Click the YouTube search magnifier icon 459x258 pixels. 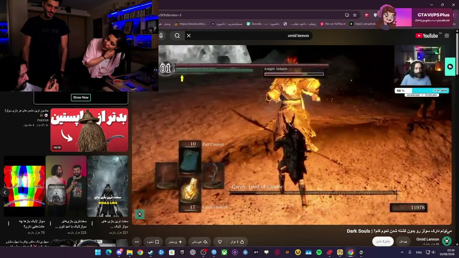point(177,35)
